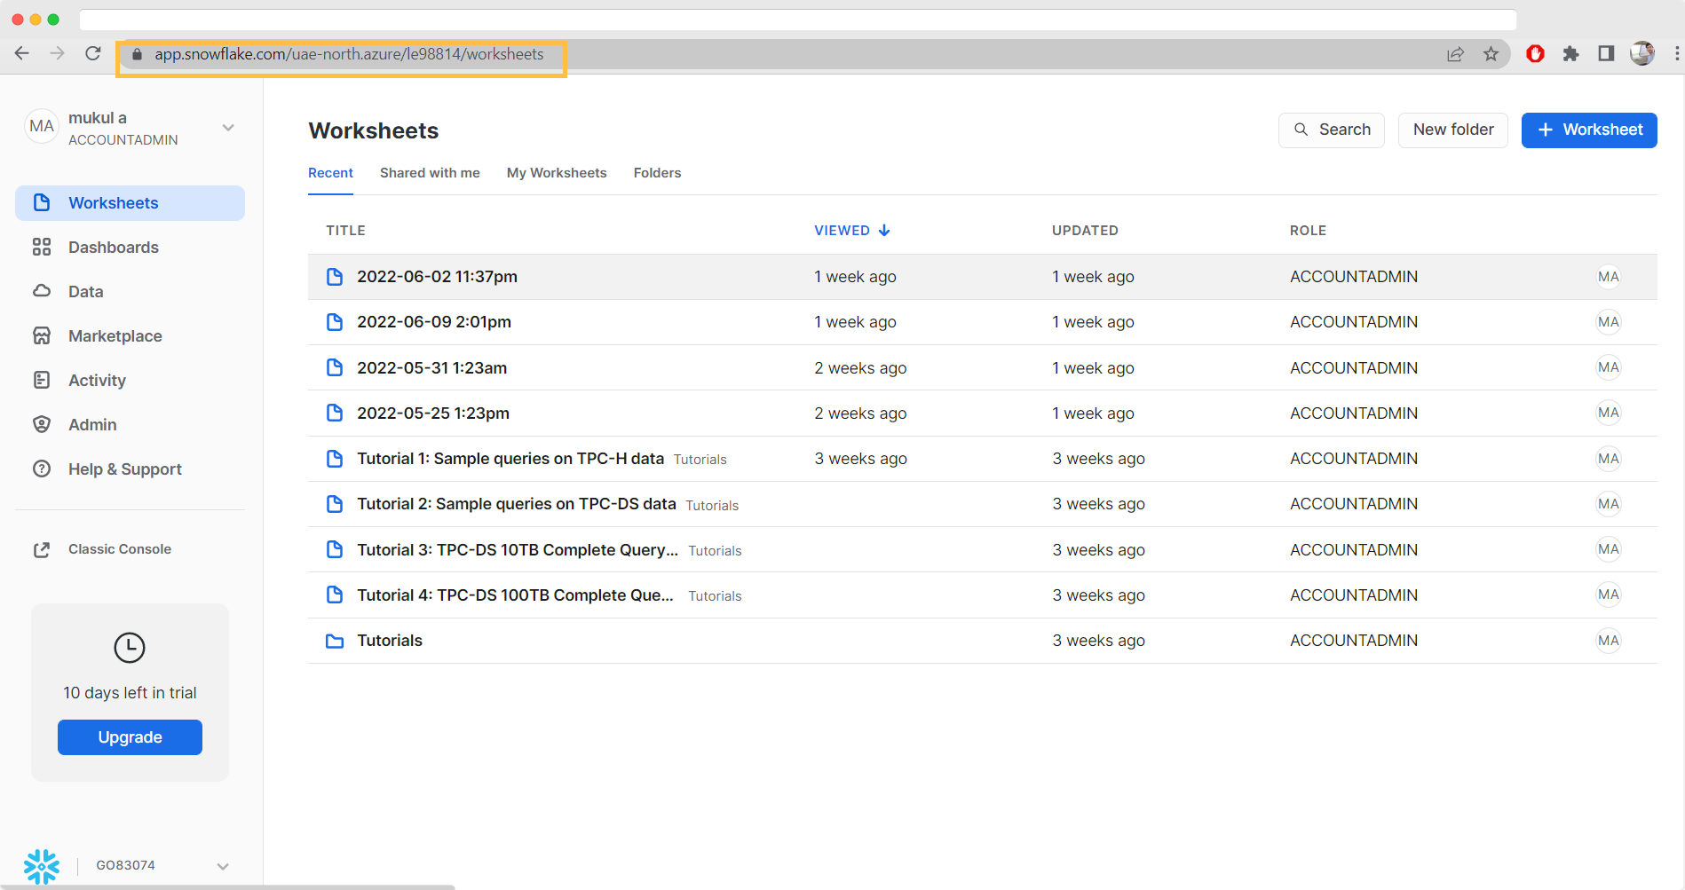This screenshot has width=1685, height=890.
Task: Click the Activity log icon
Action: coord(42,381)
